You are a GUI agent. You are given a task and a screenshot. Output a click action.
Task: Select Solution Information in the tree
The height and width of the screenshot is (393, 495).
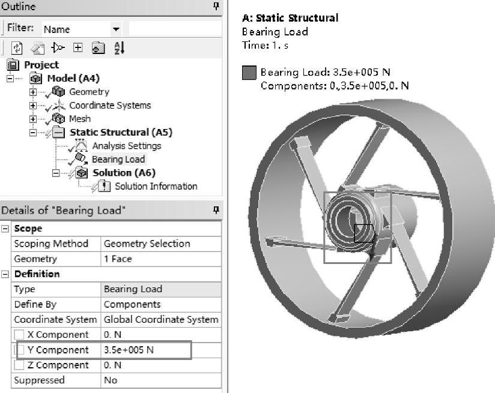pos(156,186)
